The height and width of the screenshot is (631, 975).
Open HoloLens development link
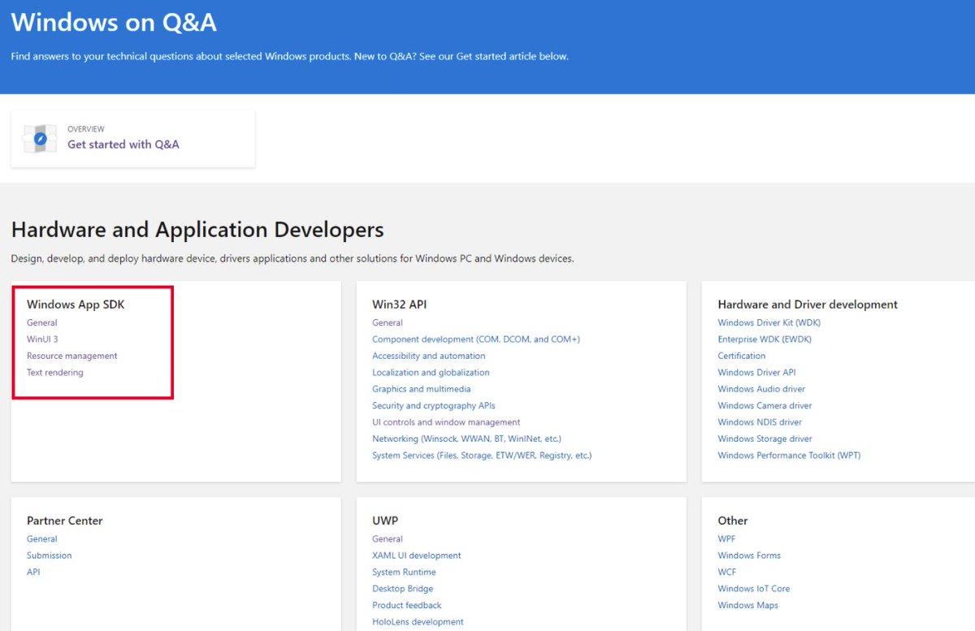pyautogui.click(x=418, y=622)
